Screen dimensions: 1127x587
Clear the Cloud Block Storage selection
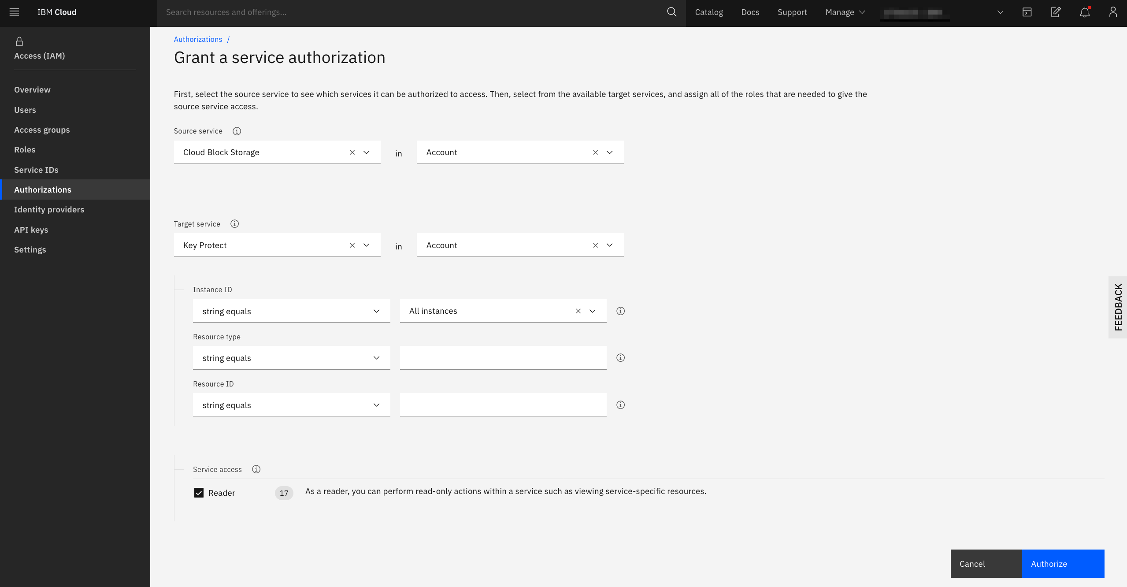(x=352, y=152)
